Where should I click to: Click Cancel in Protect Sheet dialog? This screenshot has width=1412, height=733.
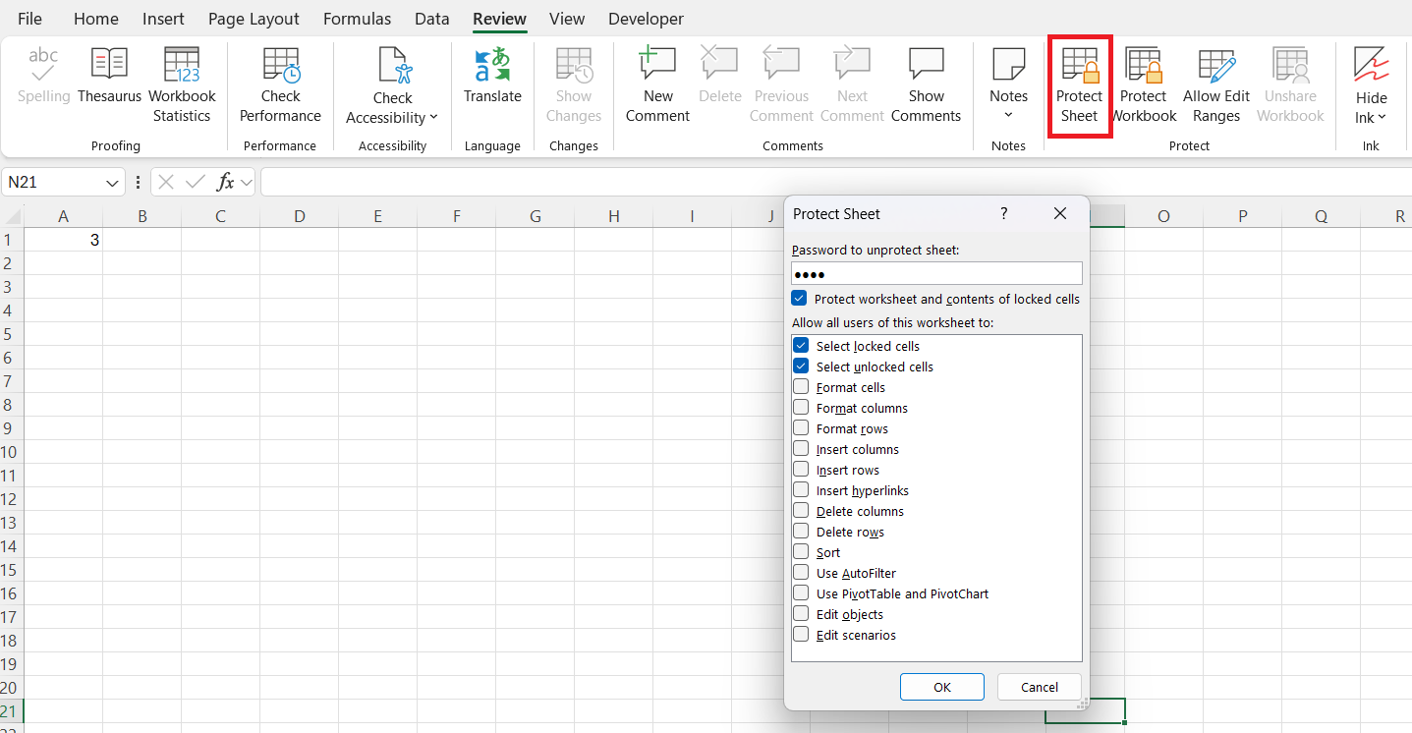(1040, 687)
